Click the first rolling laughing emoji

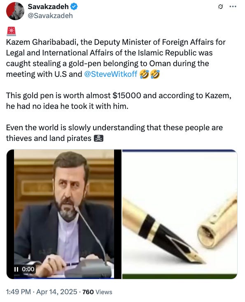click(144, 74)
